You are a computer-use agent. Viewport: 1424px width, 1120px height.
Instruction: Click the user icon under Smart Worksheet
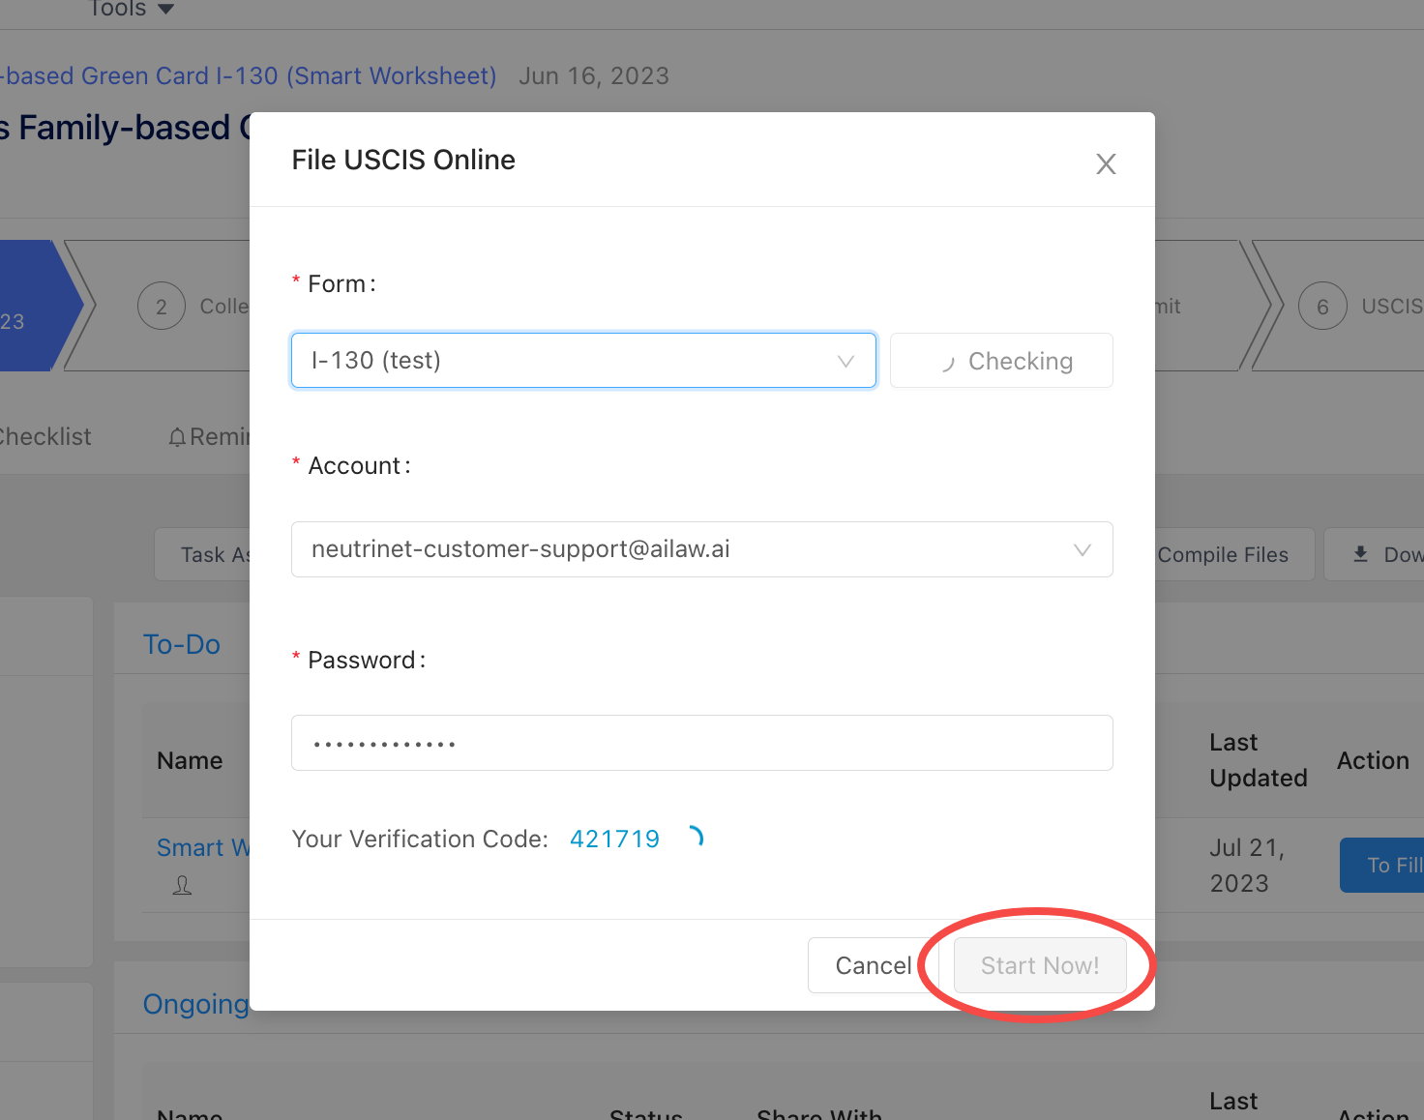[x=182, y=885]
